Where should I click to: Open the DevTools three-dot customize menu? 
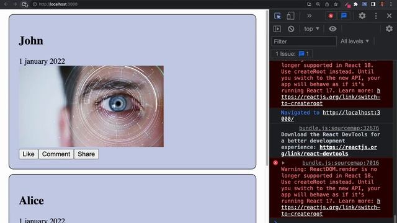376,15
